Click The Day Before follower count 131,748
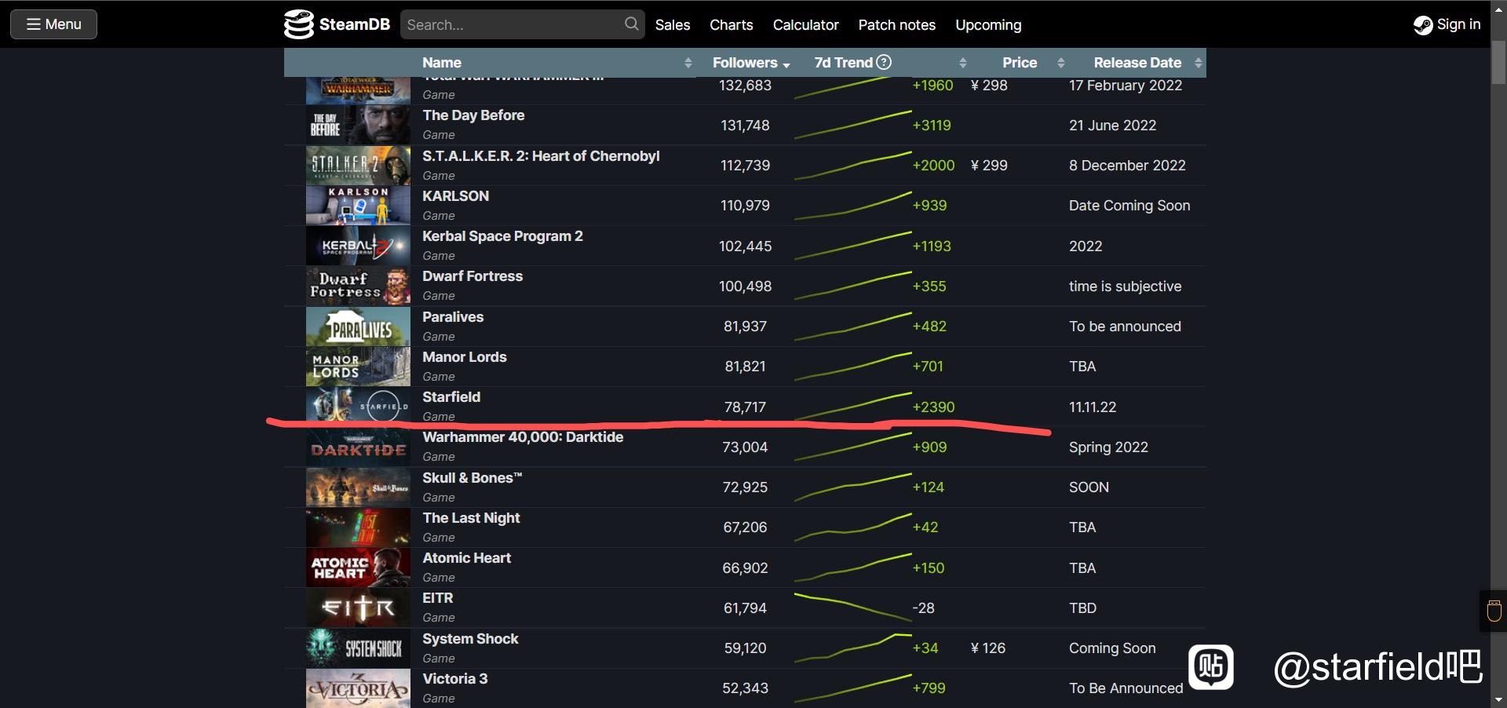The image size is (1507, 708). coord(745,126)
